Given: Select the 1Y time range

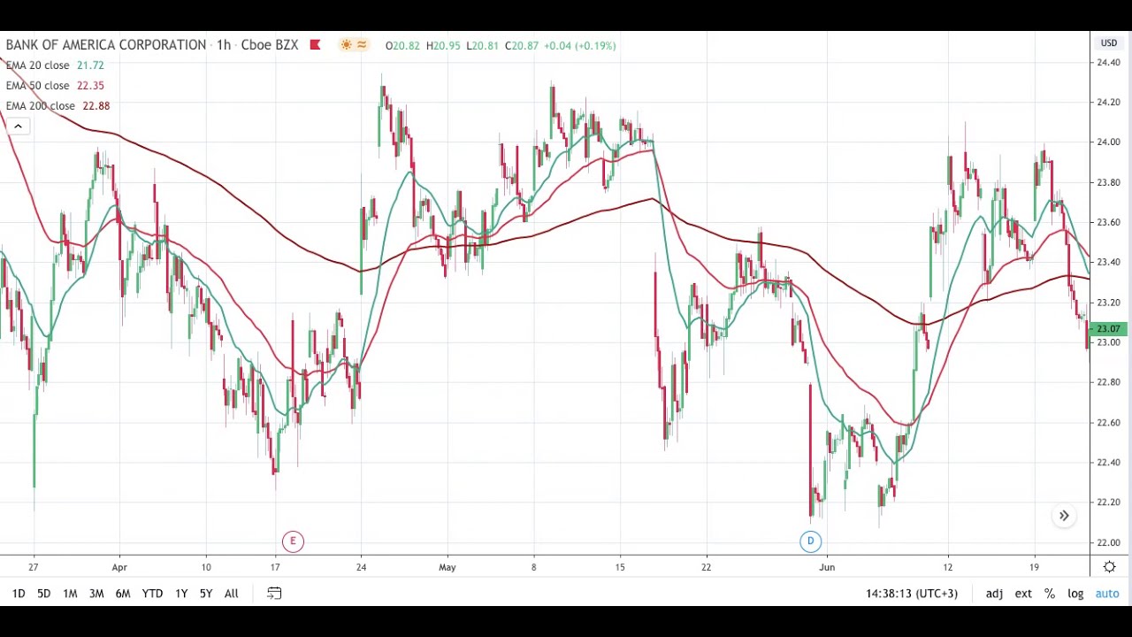Looking at the screenshot, I should coord(181,594).
